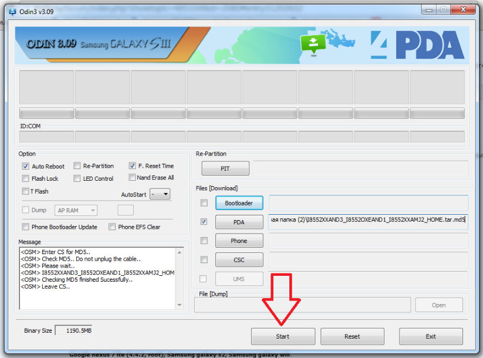Check Phone EFS Clear
The height and width of the screenshot is (358, 483).
point(112,227)
